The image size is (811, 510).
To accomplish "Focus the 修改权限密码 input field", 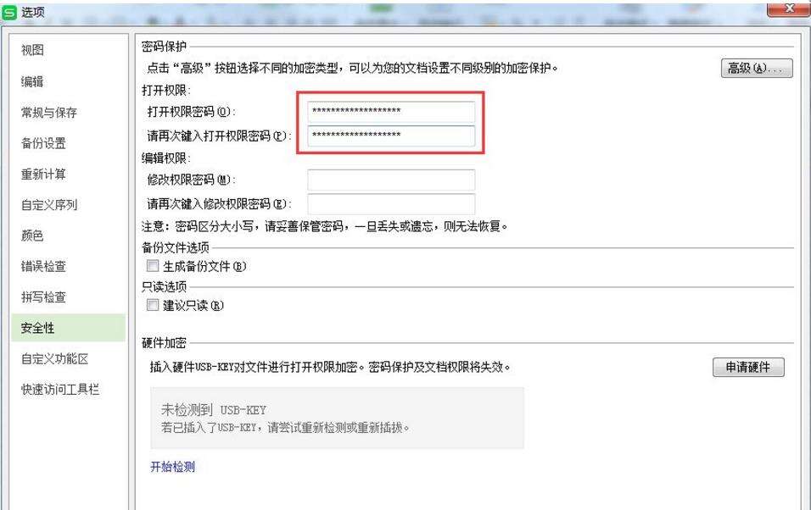I will pos(391,180).
